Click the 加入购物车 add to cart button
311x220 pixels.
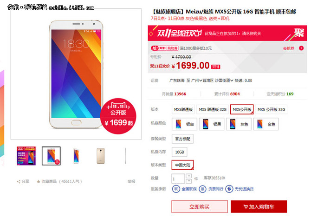click(259, 207)
